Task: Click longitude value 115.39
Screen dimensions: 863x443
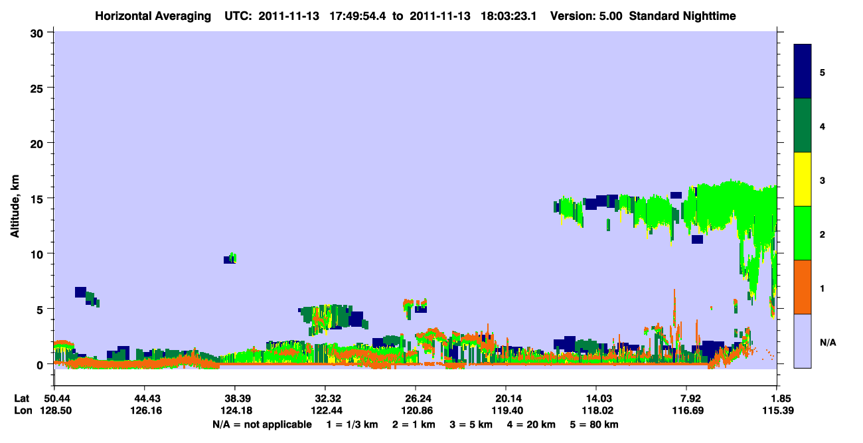Action: [777, 411]
